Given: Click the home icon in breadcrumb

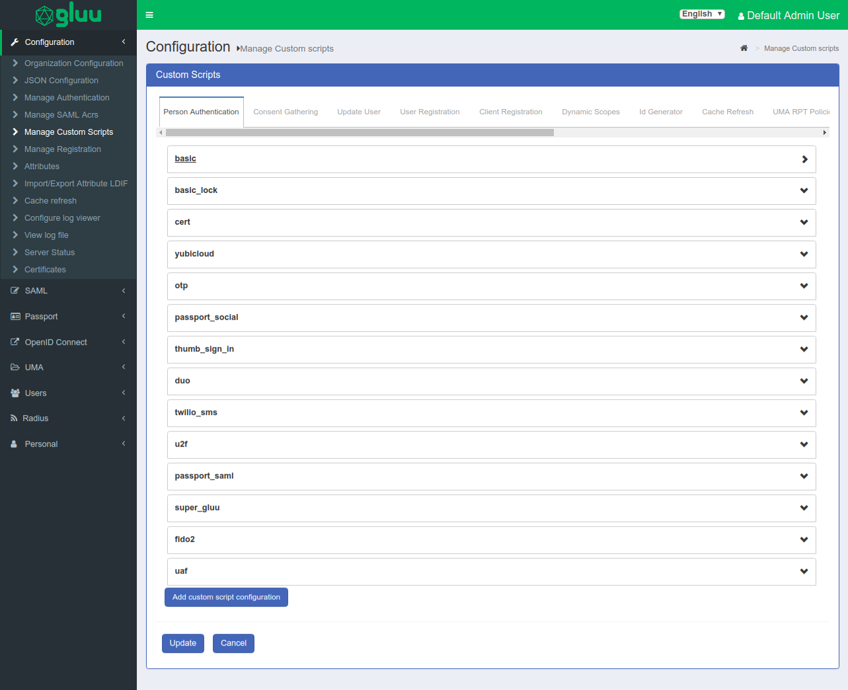Looking at the screenshot, I should [744, 48].
